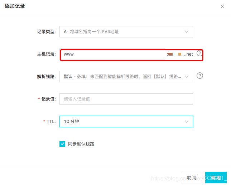The width and height of the screenshot is (231, 185).
Task: Click the chevron arrow in 记录类型 field
Action: pyautogui.click(x=186, y=32)
